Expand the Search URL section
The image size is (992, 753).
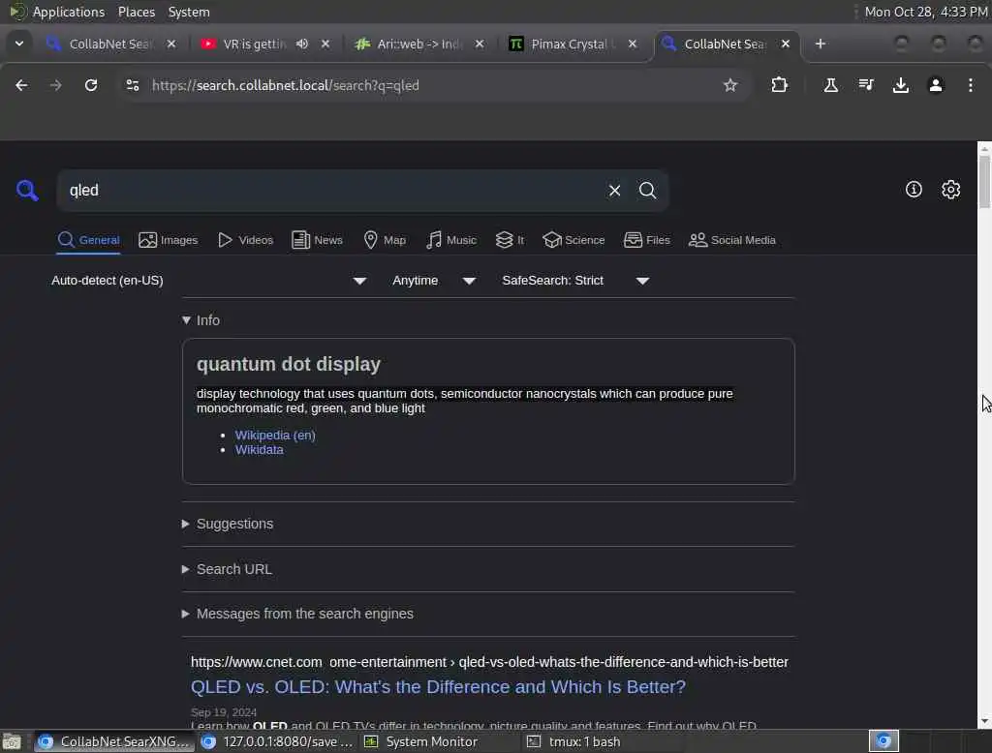(227, 570)
